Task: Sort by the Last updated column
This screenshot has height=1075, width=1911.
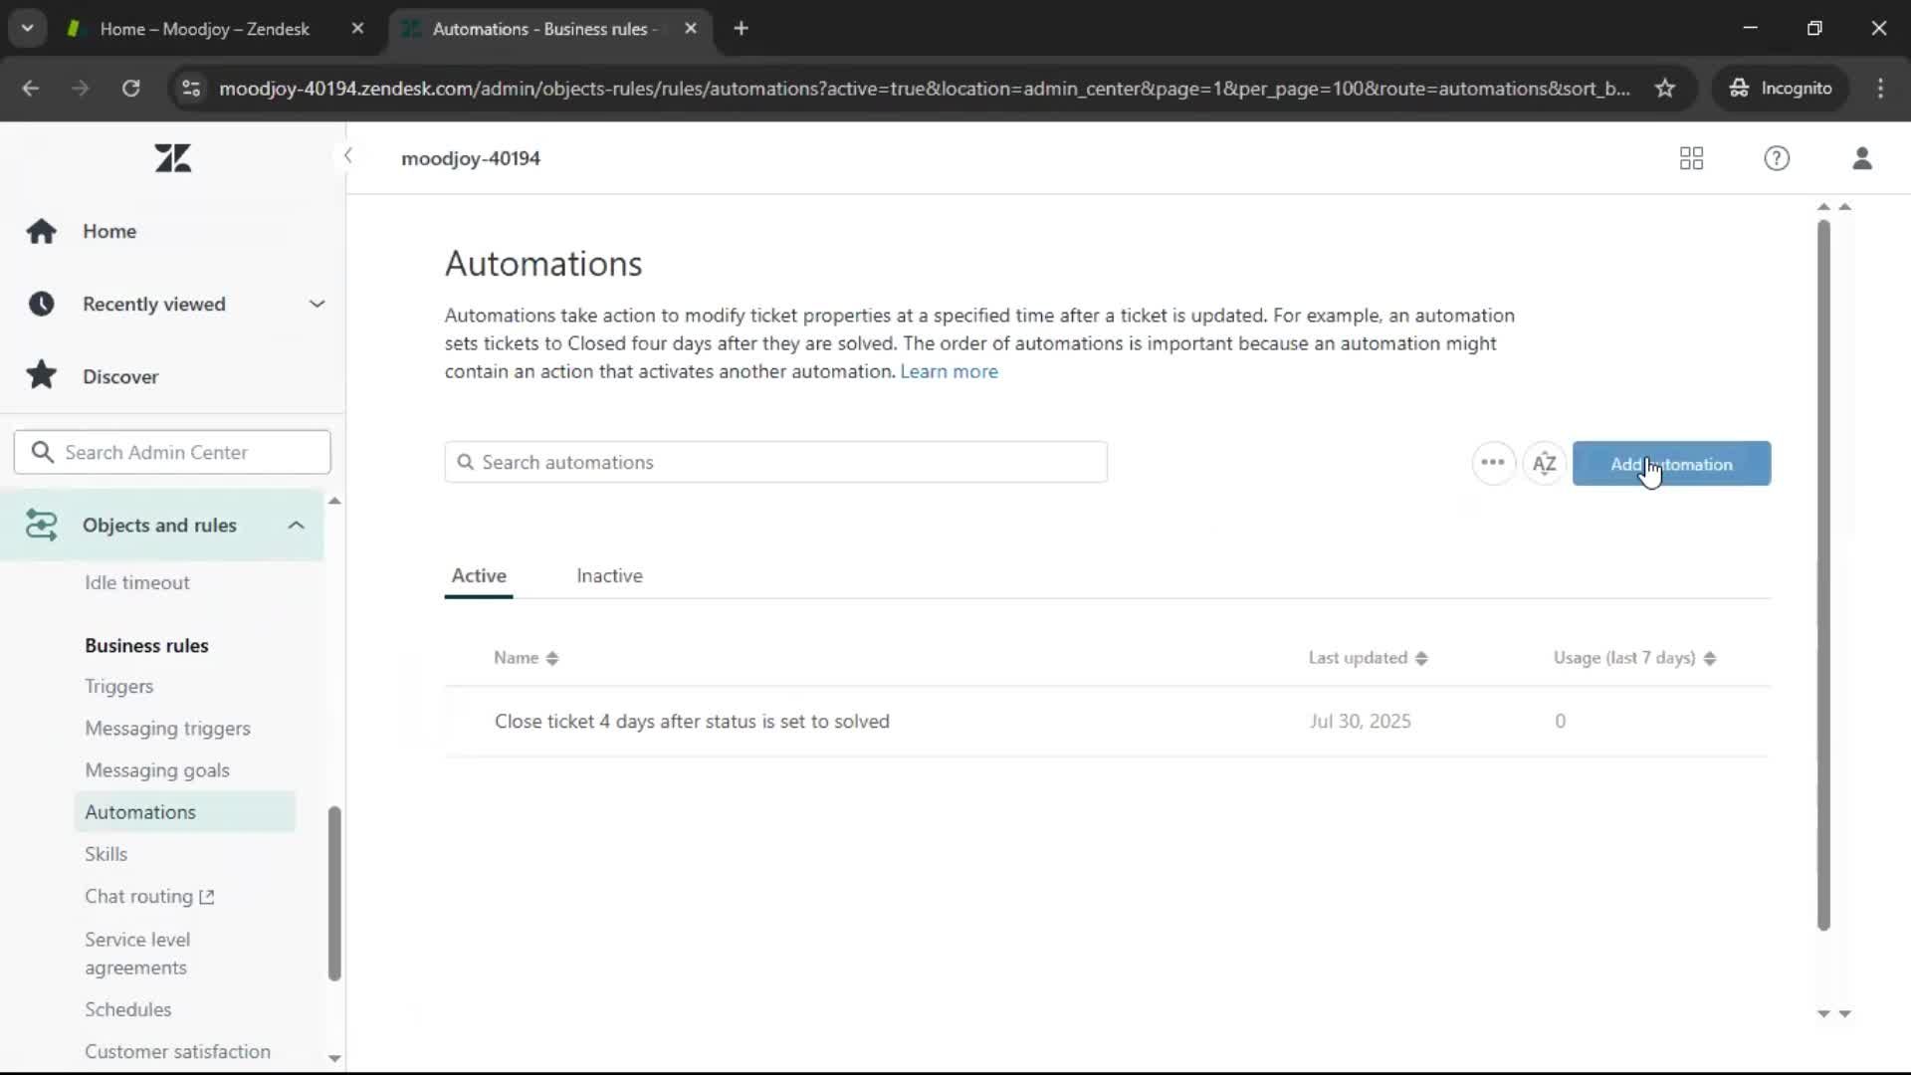Action: tap(1368, 658)
